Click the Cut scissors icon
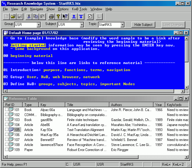The height and width of the screenshot is (168, 192). [29, 16]
